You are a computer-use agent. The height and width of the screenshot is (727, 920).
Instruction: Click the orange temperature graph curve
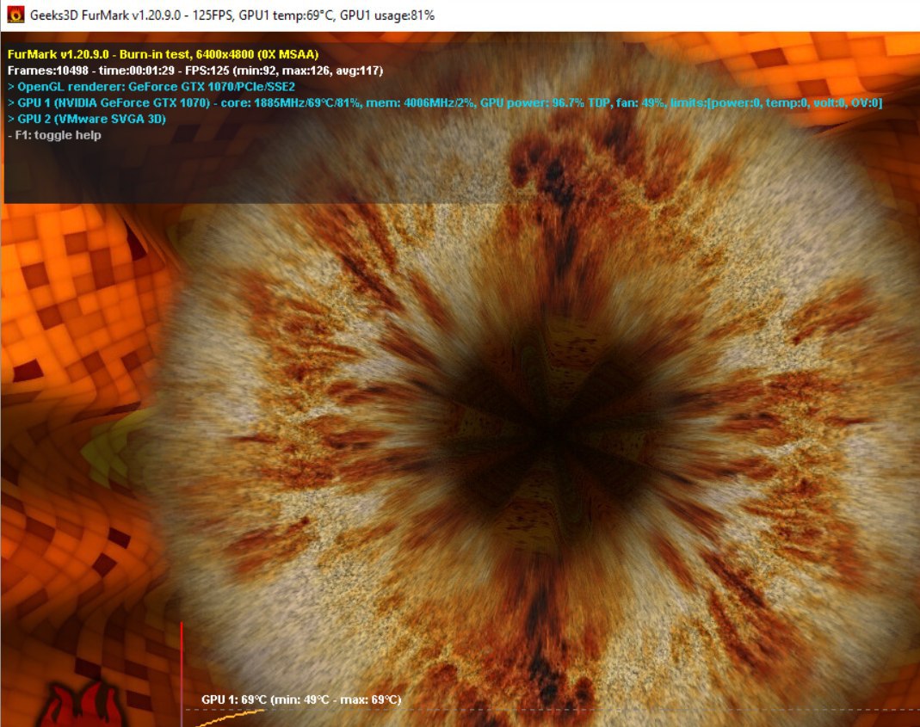230,717
